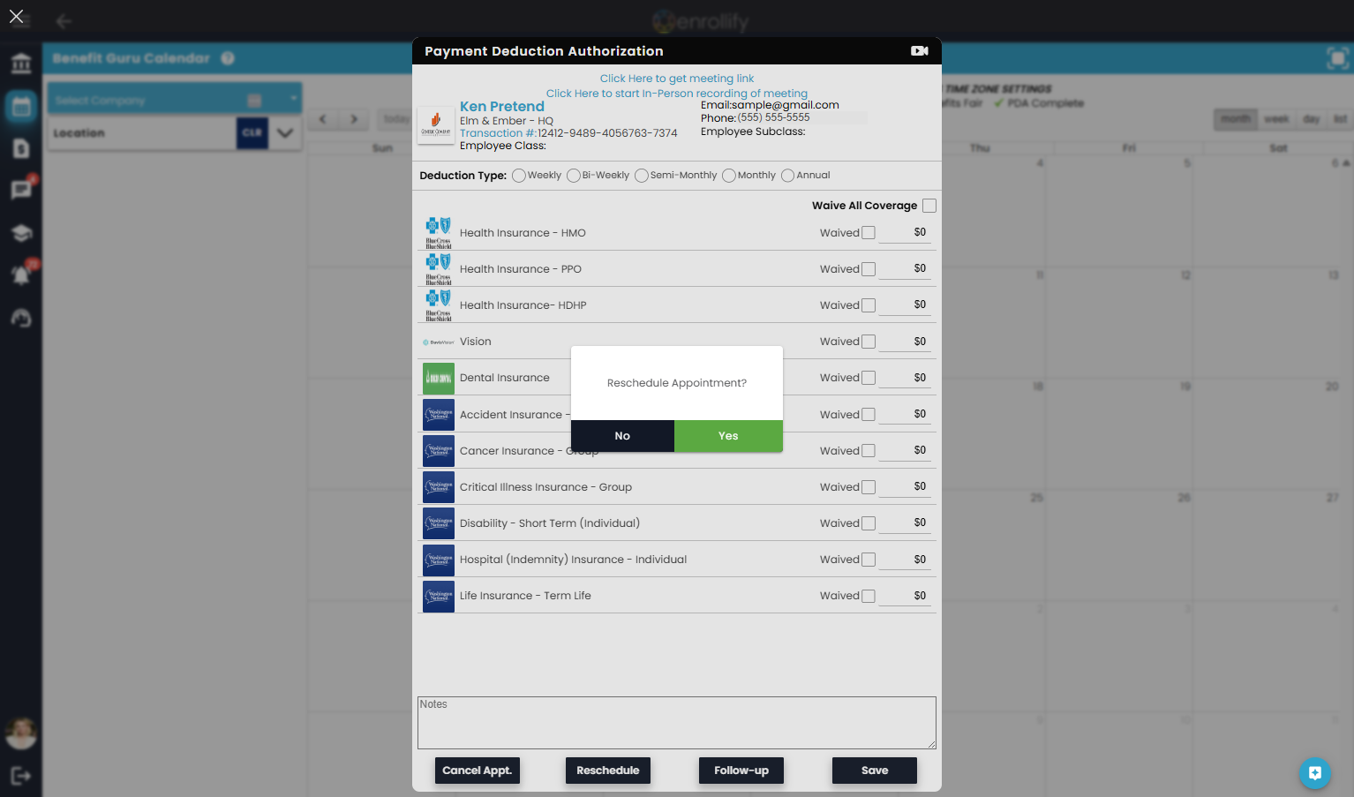Click the help icon beside Benefit Guru Calendar
This screenshot has width=1354, height=797.
pyautogui.click(x=228, y=58)
